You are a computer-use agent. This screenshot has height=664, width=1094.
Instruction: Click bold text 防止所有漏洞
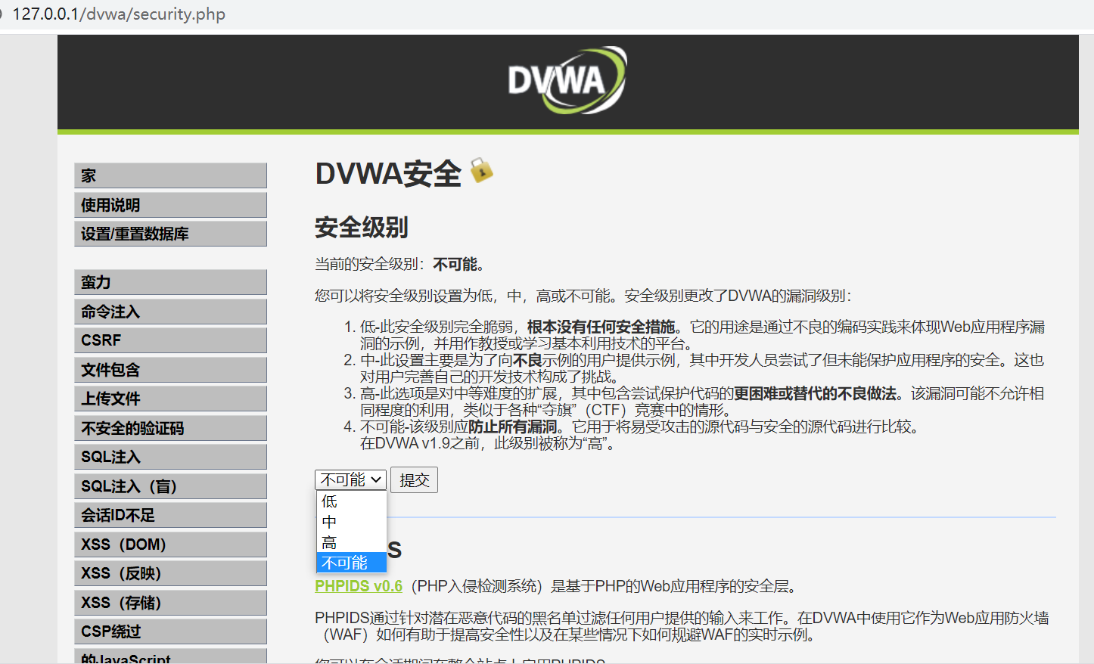tap(512, 427)
